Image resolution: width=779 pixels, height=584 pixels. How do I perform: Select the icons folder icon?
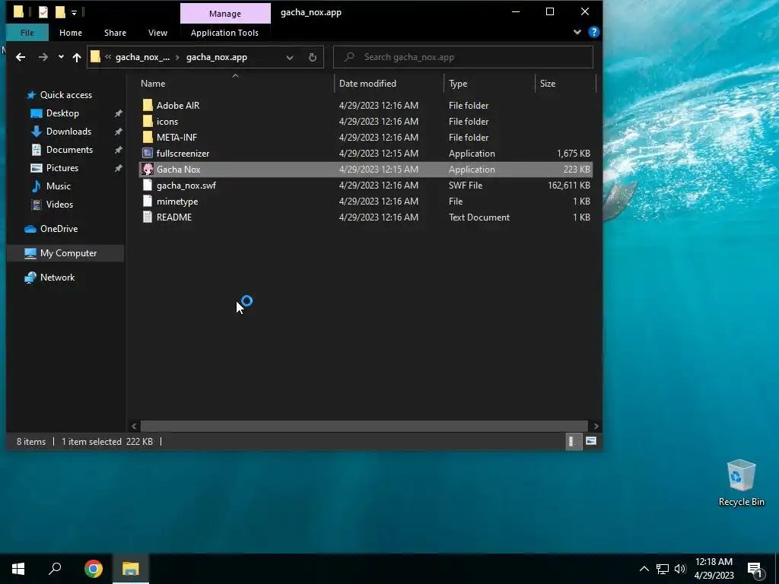coord(148,121)
